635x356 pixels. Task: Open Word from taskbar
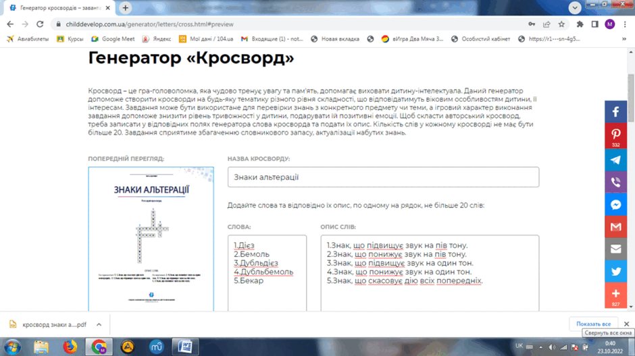click(185, 347)
